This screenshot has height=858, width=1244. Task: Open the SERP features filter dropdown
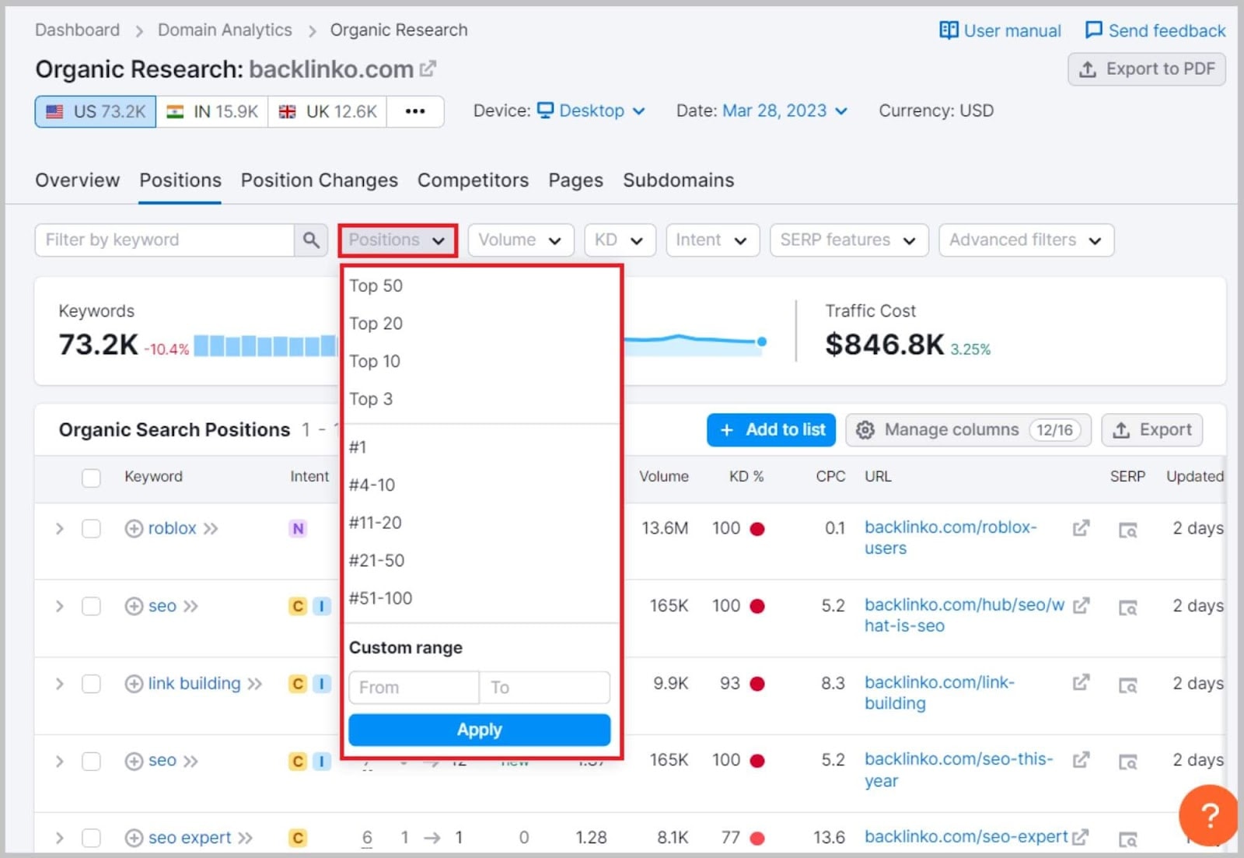point(848,240)
